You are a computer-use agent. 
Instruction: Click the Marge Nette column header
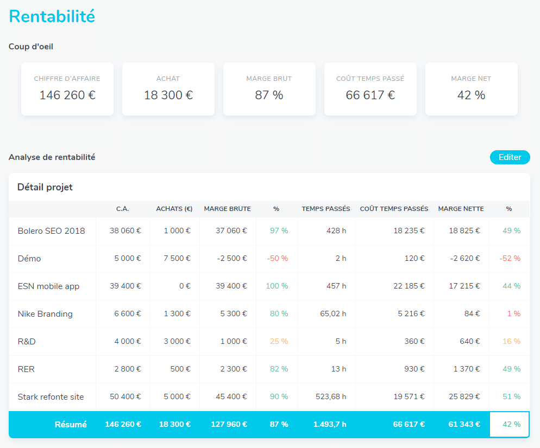pyautogui.click(x=460, y=209)
